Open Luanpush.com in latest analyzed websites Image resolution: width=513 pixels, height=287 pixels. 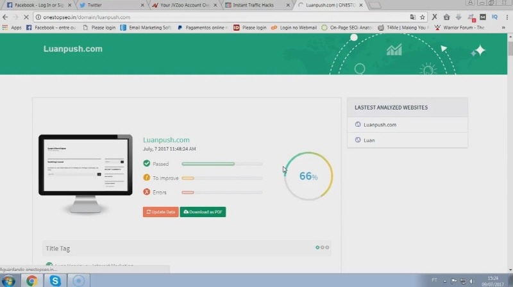(x=380, y=124)
